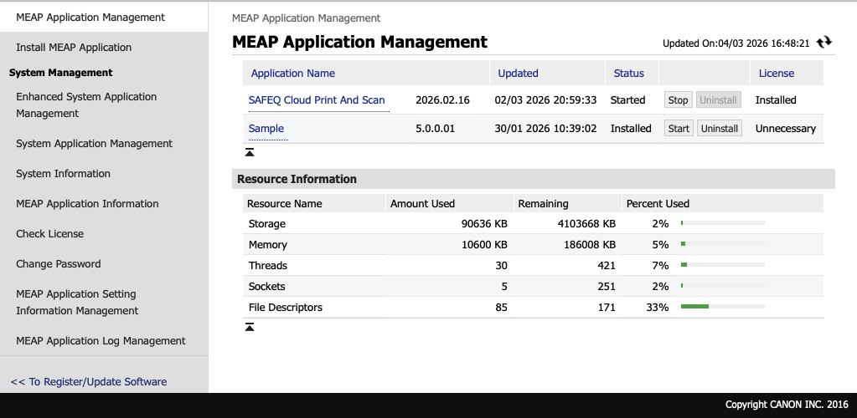The image size is (857, 418).
Task: Click the Sockets usage progress bar
Action: click(x=723, y=285)
